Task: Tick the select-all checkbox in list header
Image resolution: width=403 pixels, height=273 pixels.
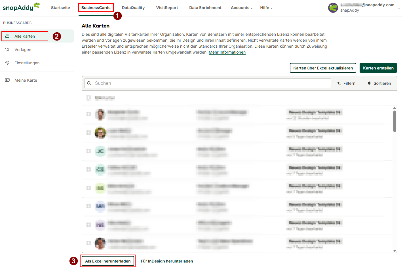Action: [x=88, y=98]
